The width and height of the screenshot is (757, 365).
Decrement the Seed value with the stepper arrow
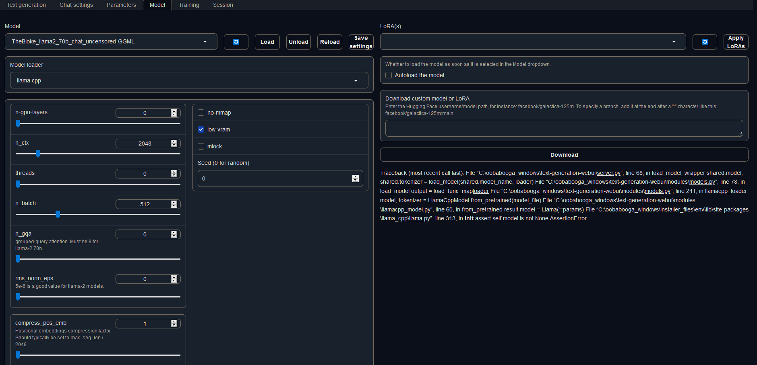tap(356, 180)
